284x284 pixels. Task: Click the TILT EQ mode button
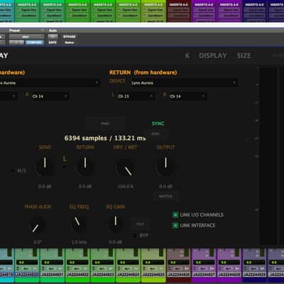[140, 224]
